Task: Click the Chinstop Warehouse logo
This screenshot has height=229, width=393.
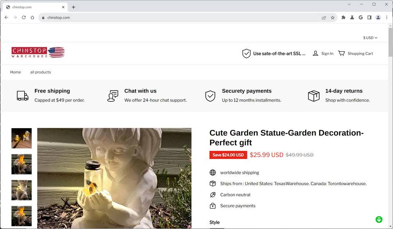Action: click(x=38, y=52)
